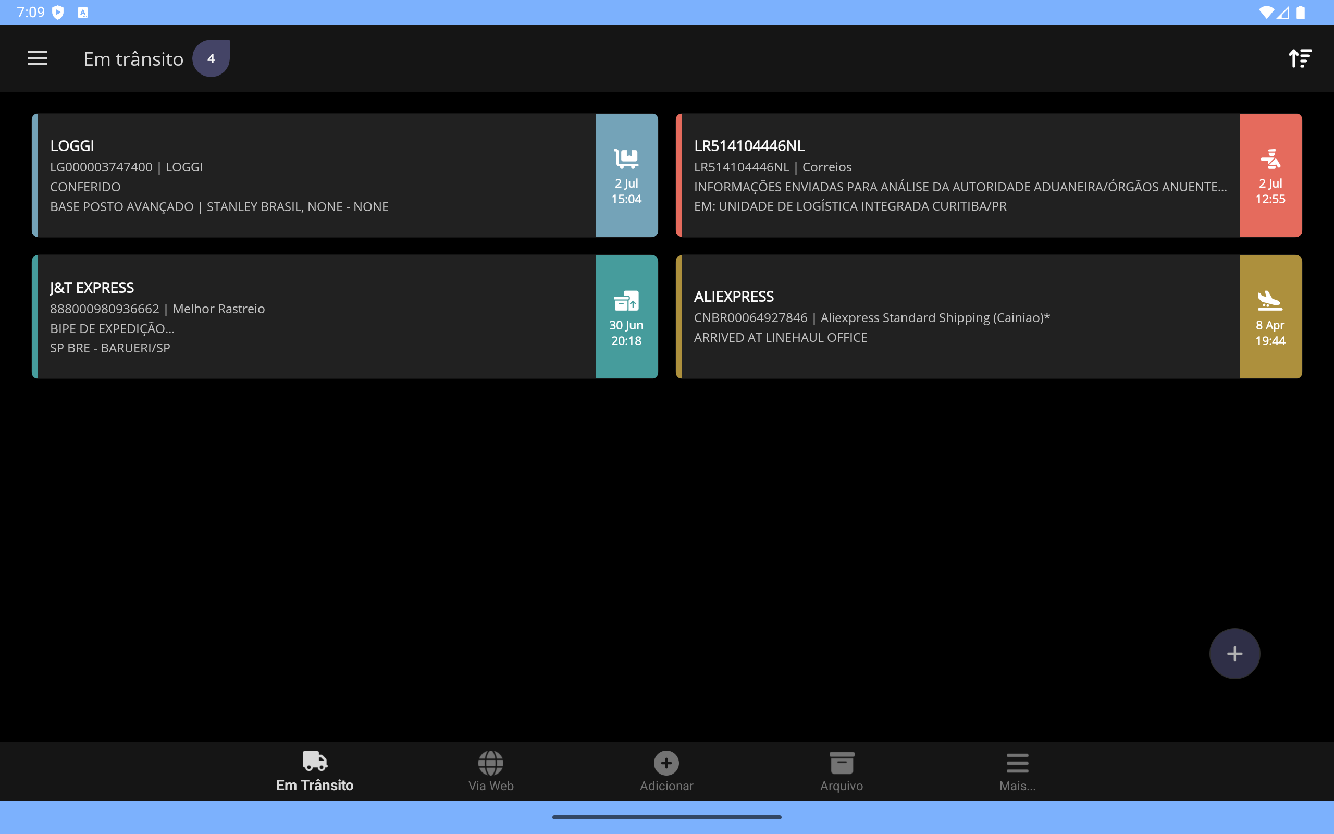Tap BIPE DE EXPEDIÇÃO... status text
Image resolution: width=1334 pixels, height=834 pixels.
pos(113,328)
